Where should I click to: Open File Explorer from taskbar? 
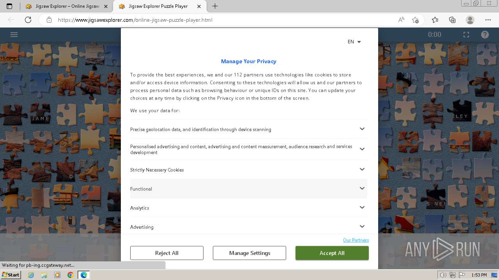pyautogui.click(x=44, y=275)
